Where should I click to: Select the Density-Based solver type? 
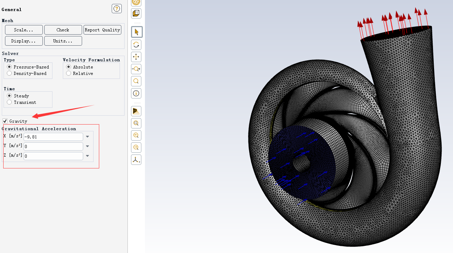tap(9, 74)
